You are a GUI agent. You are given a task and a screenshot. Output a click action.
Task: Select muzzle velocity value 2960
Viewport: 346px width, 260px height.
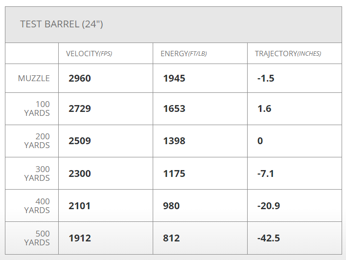(80, 78)
